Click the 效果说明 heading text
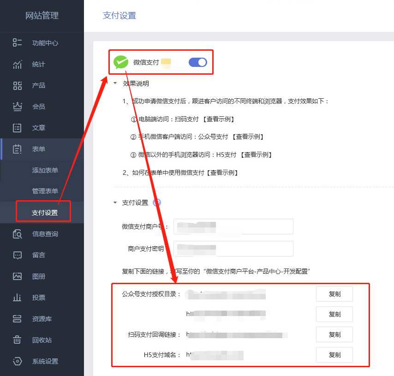This screenshot has height=376, width=394. pyautogui.click(x=136, y=84)
